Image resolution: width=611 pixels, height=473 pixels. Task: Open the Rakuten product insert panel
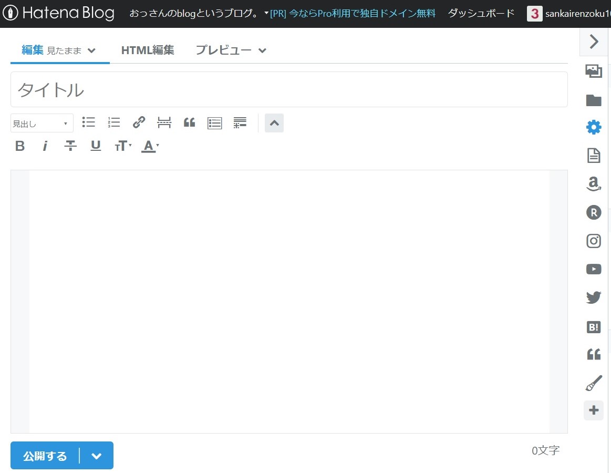[594, 212]
